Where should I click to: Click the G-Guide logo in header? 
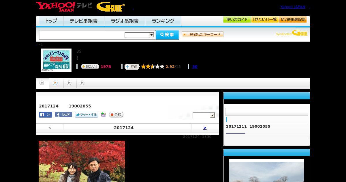pos(110,7)
